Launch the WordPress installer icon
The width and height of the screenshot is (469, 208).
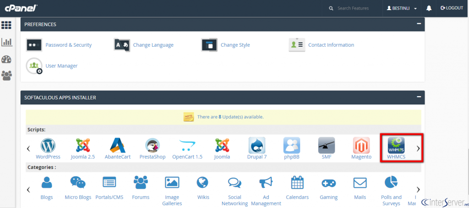coord(48,145)
